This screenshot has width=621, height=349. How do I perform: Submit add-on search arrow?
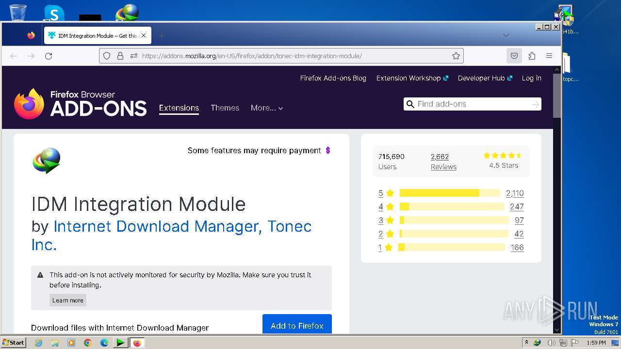pyautogui.click(x=535, y=104)
